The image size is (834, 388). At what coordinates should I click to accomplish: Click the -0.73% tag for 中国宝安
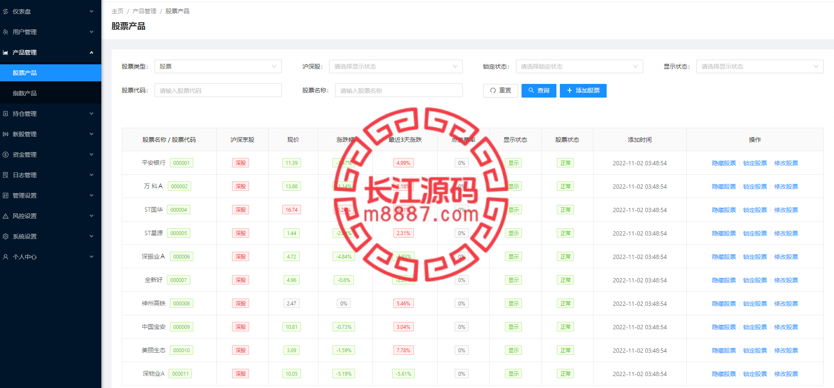point(344,327)
